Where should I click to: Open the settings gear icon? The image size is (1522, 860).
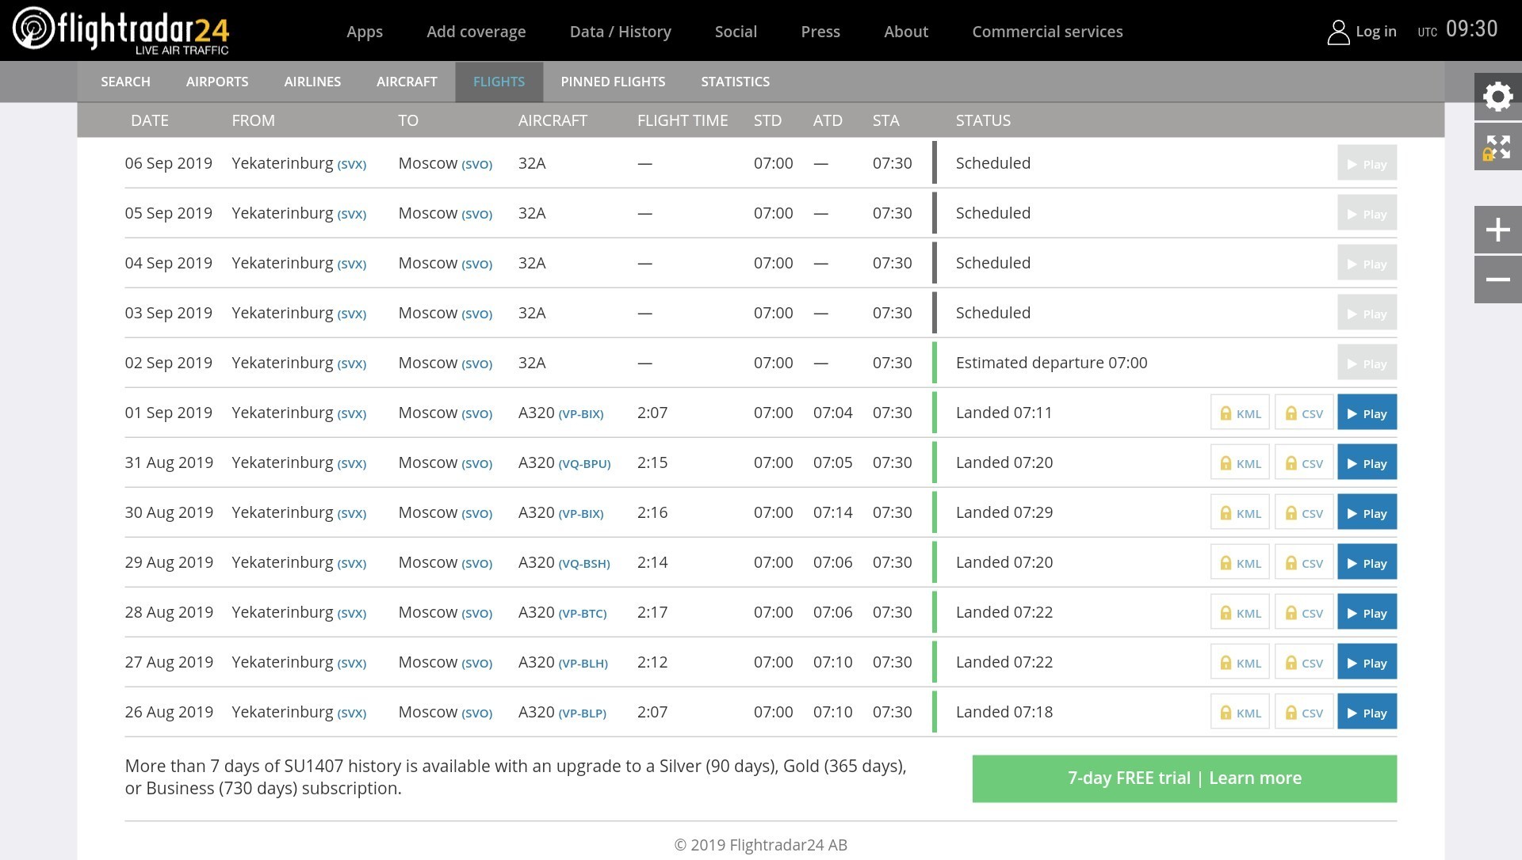click(x=1497, y=97)
